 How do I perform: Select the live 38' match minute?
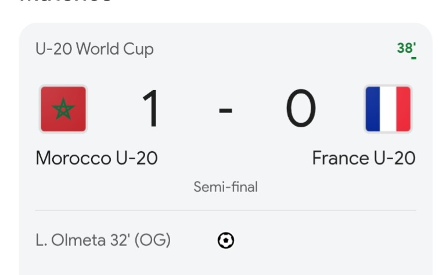pyautogui.click(x=406, y=48)
